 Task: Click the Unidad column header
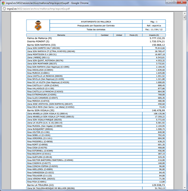(x=119, y=35)
